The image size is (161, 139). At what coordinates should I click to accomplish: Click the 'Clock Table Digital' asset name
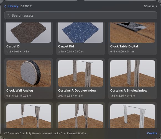[124, 46]
